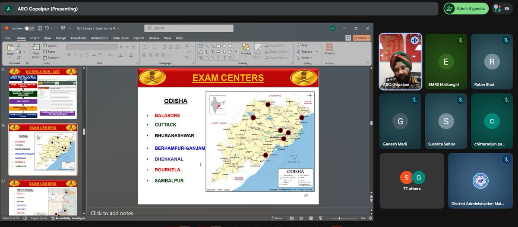Click the Center alignment icon

click(x=150, y=55)
